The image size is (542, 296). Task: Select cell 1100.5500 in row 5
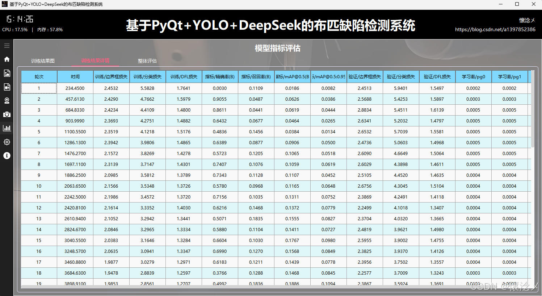coord(75,132)
